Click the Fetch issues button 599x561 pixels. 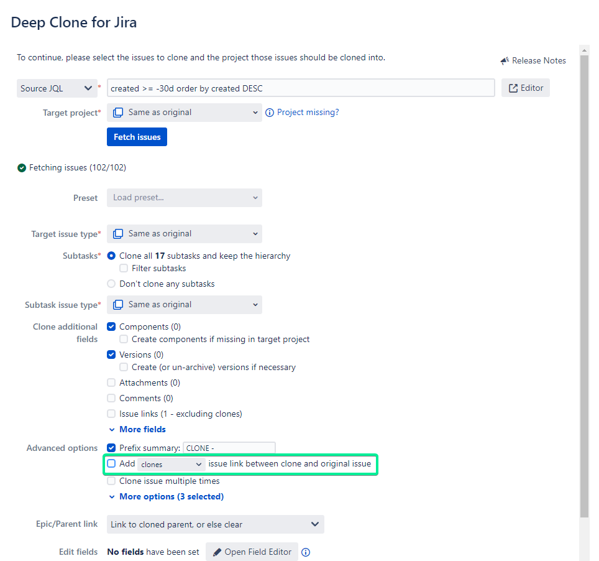coord(137,137)
